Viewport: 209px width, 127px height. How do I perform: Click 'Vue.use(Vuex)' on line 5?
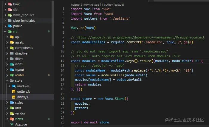point(83,28)
